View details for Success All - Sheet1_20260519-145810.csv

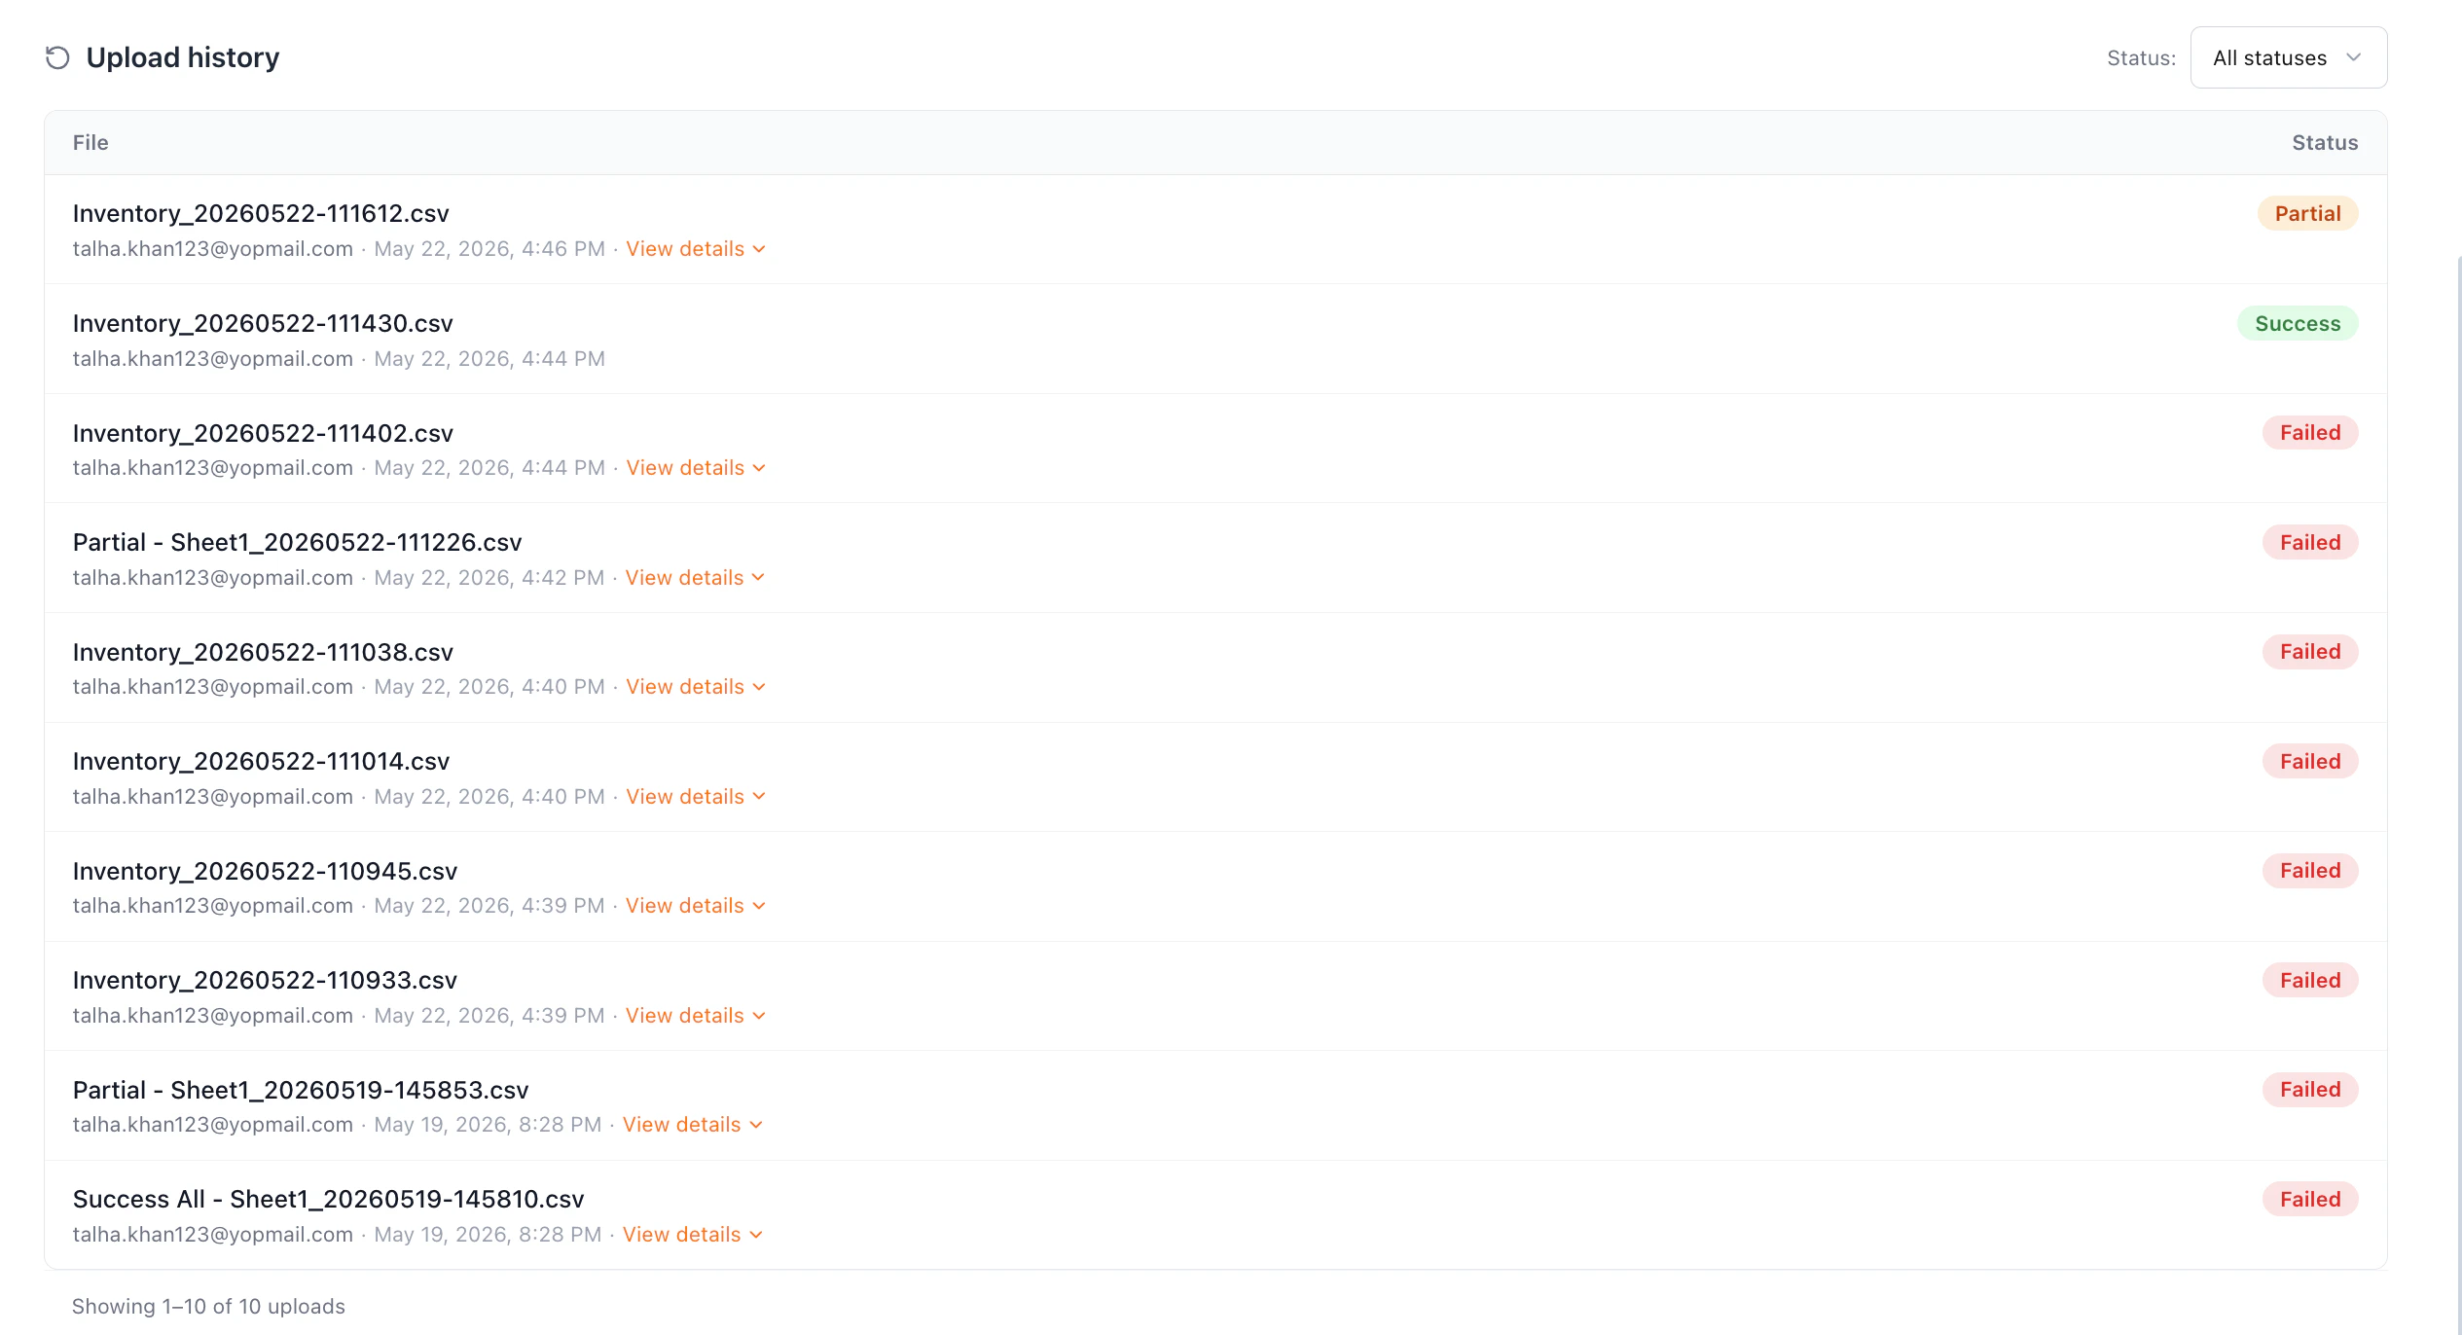pos(692,1235)
